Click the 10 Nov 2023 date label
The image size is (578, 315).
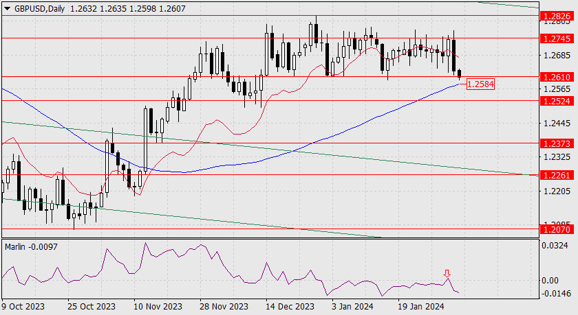[x=158, y=306]
